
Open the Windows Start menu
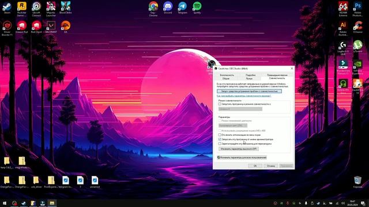click(5, 203)
